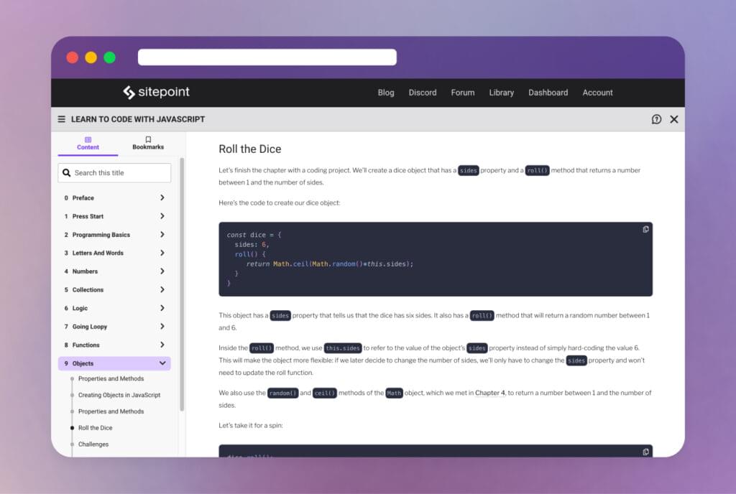Copy the dice object code snippet

coord(645,229)
